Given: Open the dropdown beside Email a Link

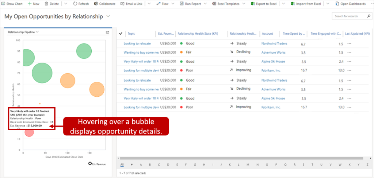Looking at the screenshot, I should pos(149,4).
